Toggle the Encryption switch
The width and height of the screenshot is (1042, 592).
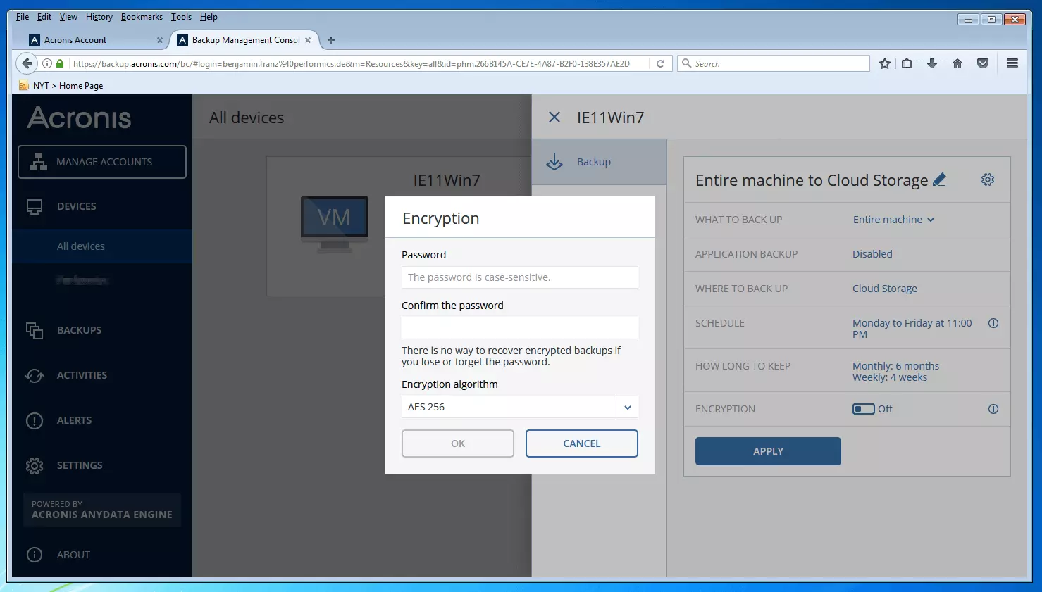coord(864,409)
